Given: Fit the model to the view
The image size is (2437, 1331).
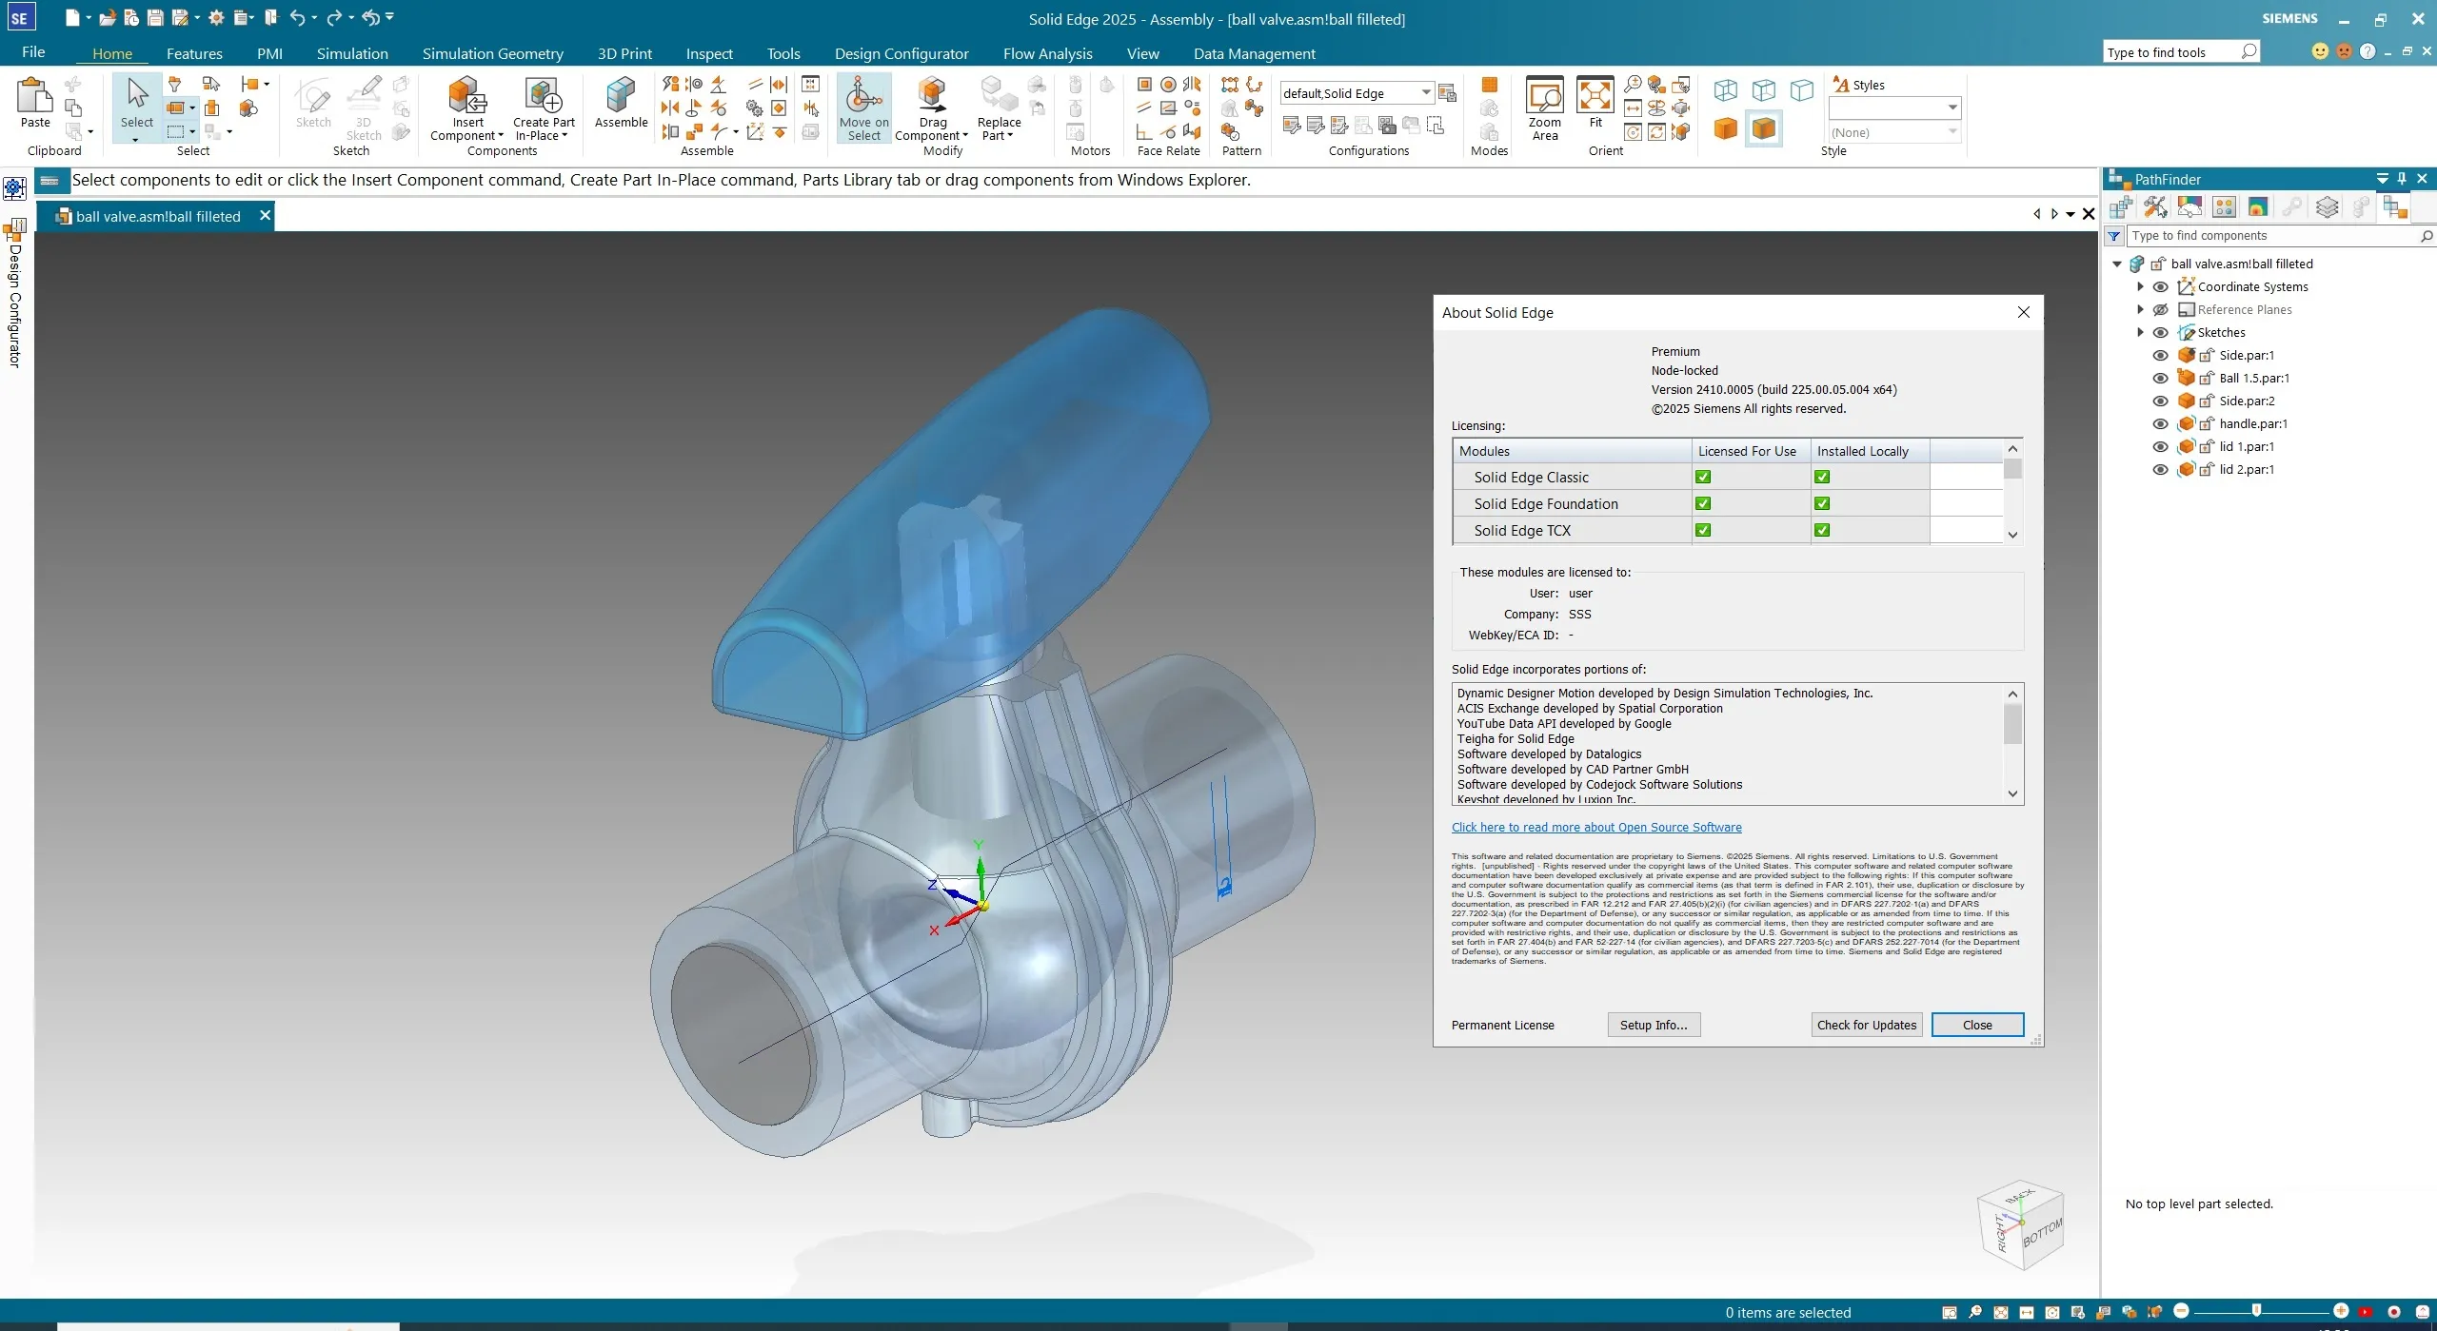Looking at the screenshot, I should 1595,102.
